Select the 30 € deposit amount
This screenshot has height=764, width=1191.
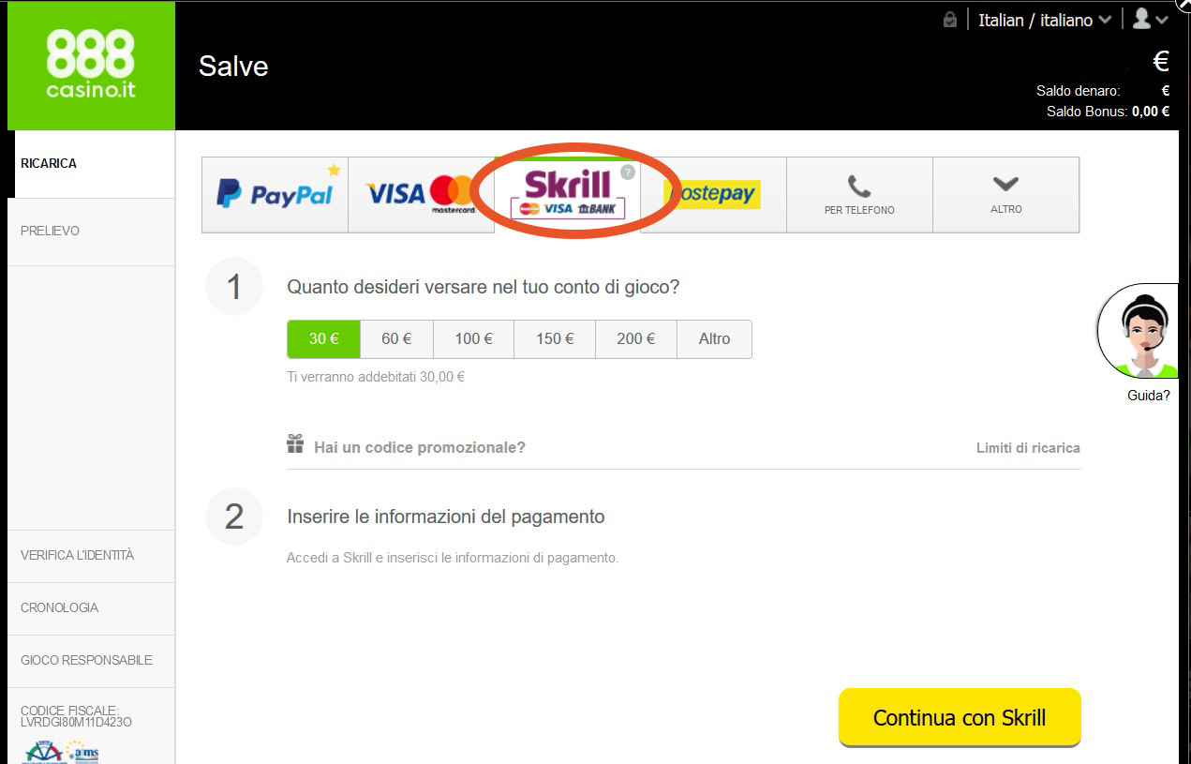point(323,339)
